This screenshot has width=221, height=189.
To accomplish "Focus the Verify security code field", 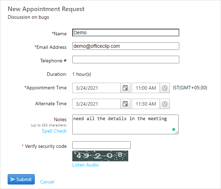I will 101,145.
